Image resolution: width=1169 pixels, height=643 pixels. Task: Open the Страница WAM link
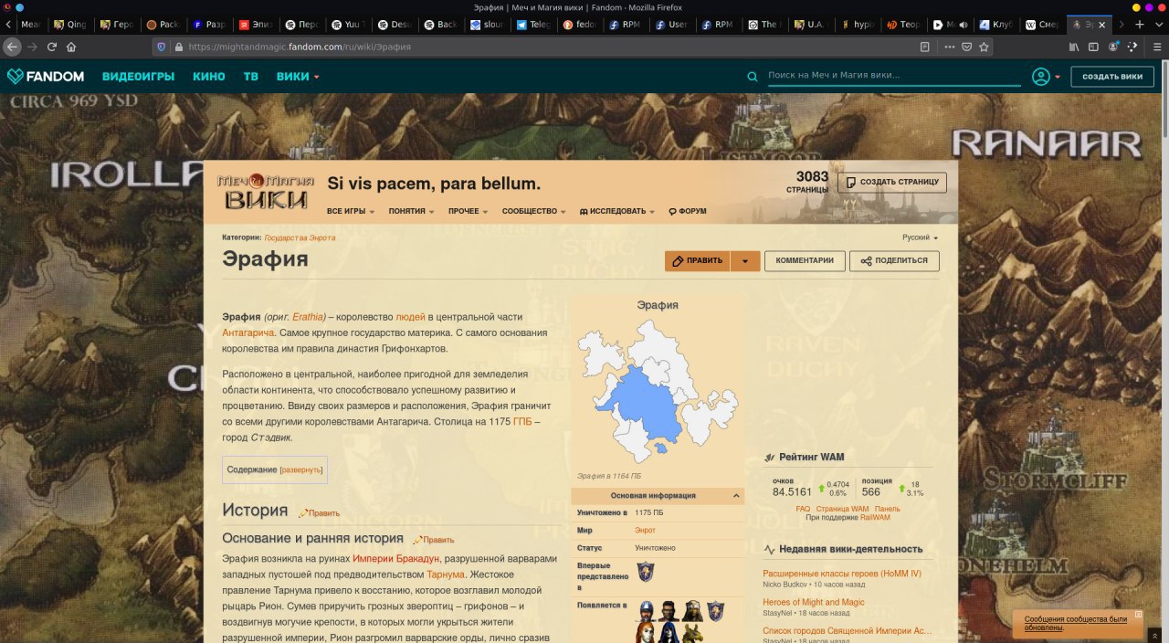pyautogui.click(x=842, y=509)
